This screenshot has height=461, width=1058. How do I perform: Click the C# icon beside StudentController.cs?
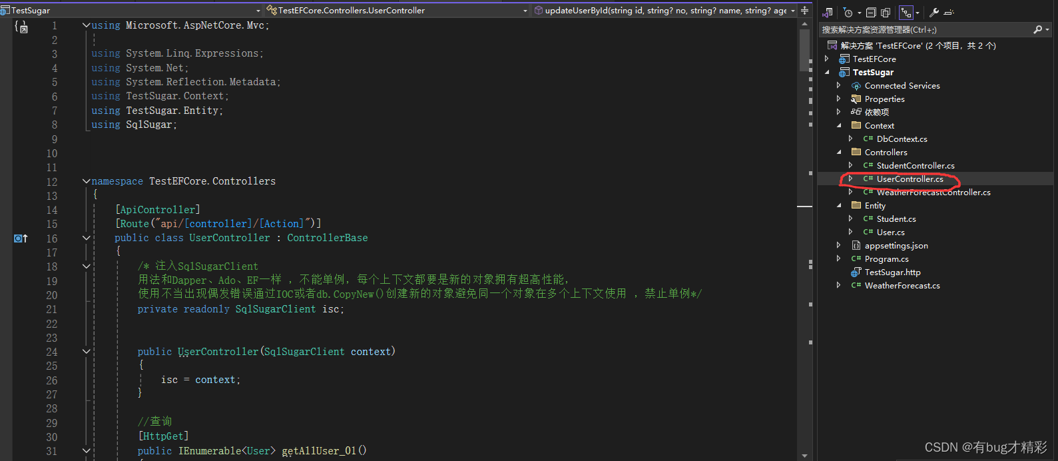(868, 165)
